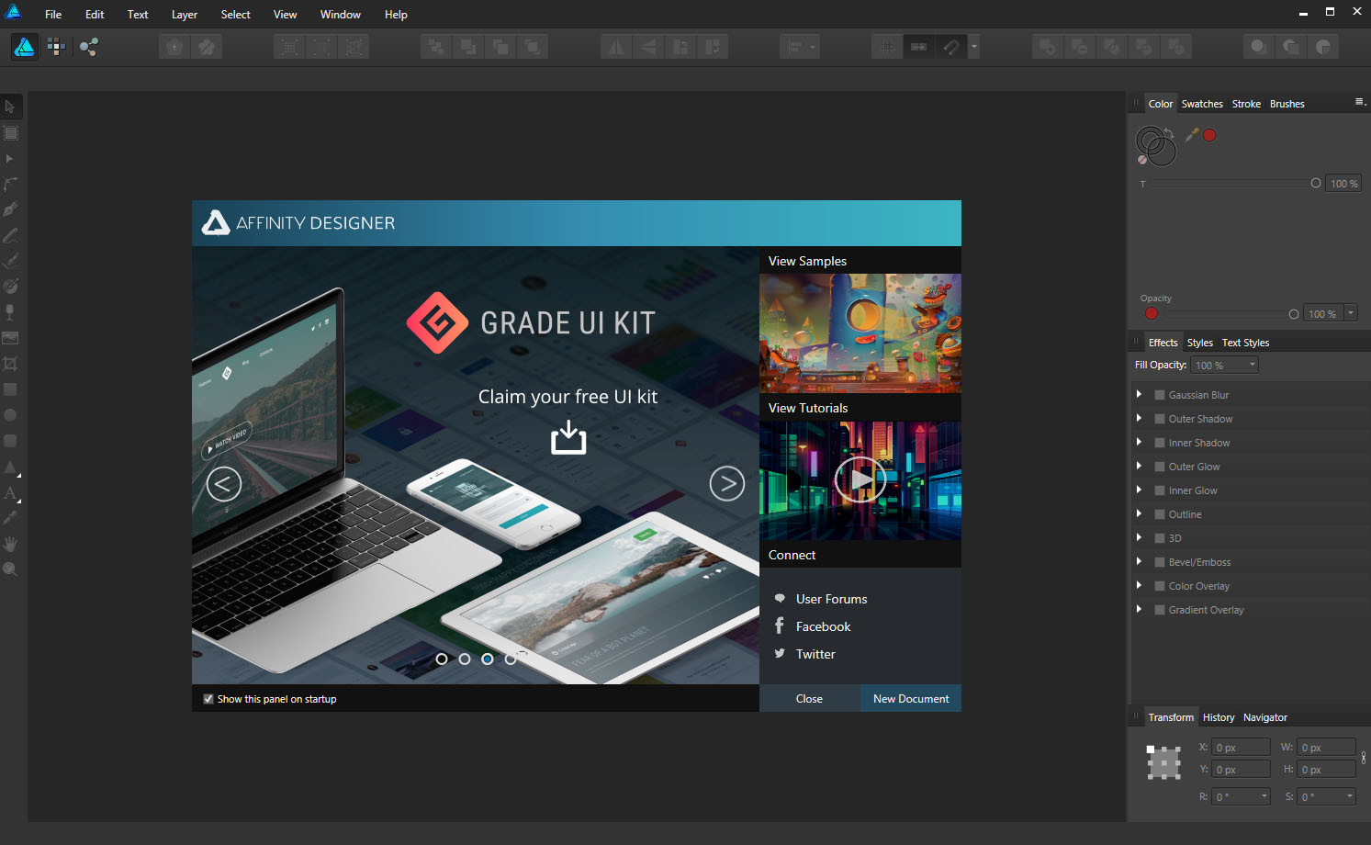This screenshot has height=845, width=1371.
Task: Select the Rectangle shape tool
Action: coord(10,389)
